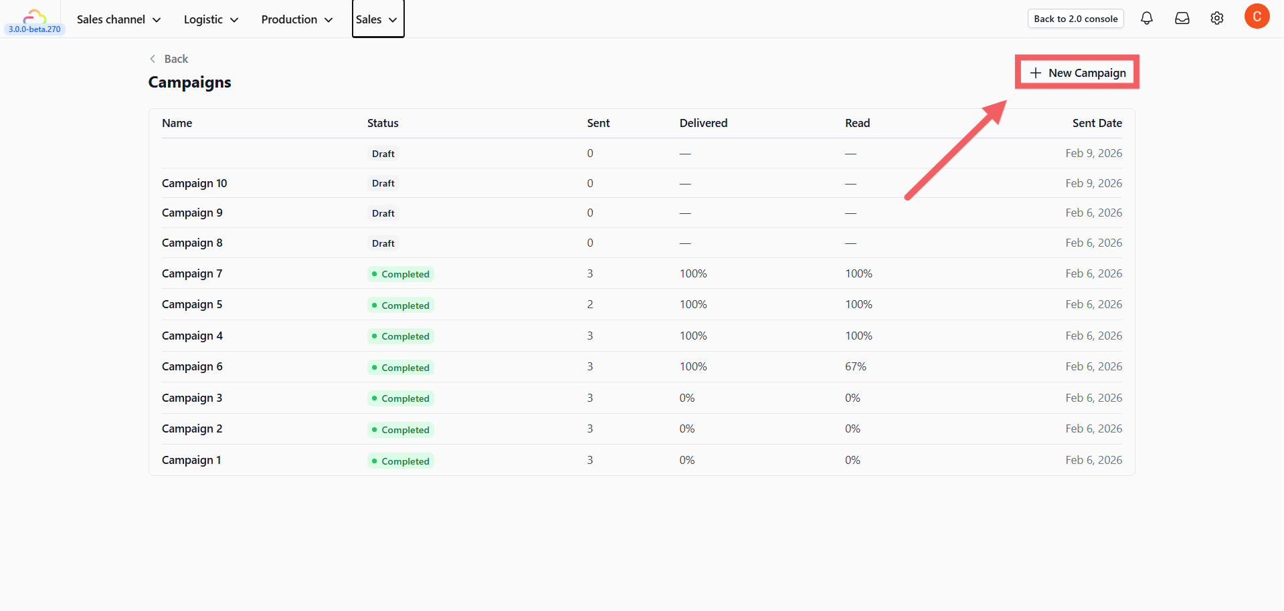This screenshot has height=611, width=1284.
Task: Open Campaign 10 row
Action: tap(642, 183)
